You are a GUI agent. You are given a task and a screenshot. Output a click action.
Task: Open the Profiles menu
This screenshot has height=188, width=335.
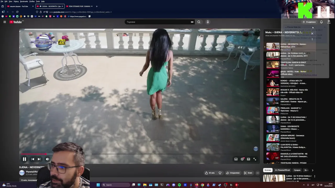(x=32, y=1)
